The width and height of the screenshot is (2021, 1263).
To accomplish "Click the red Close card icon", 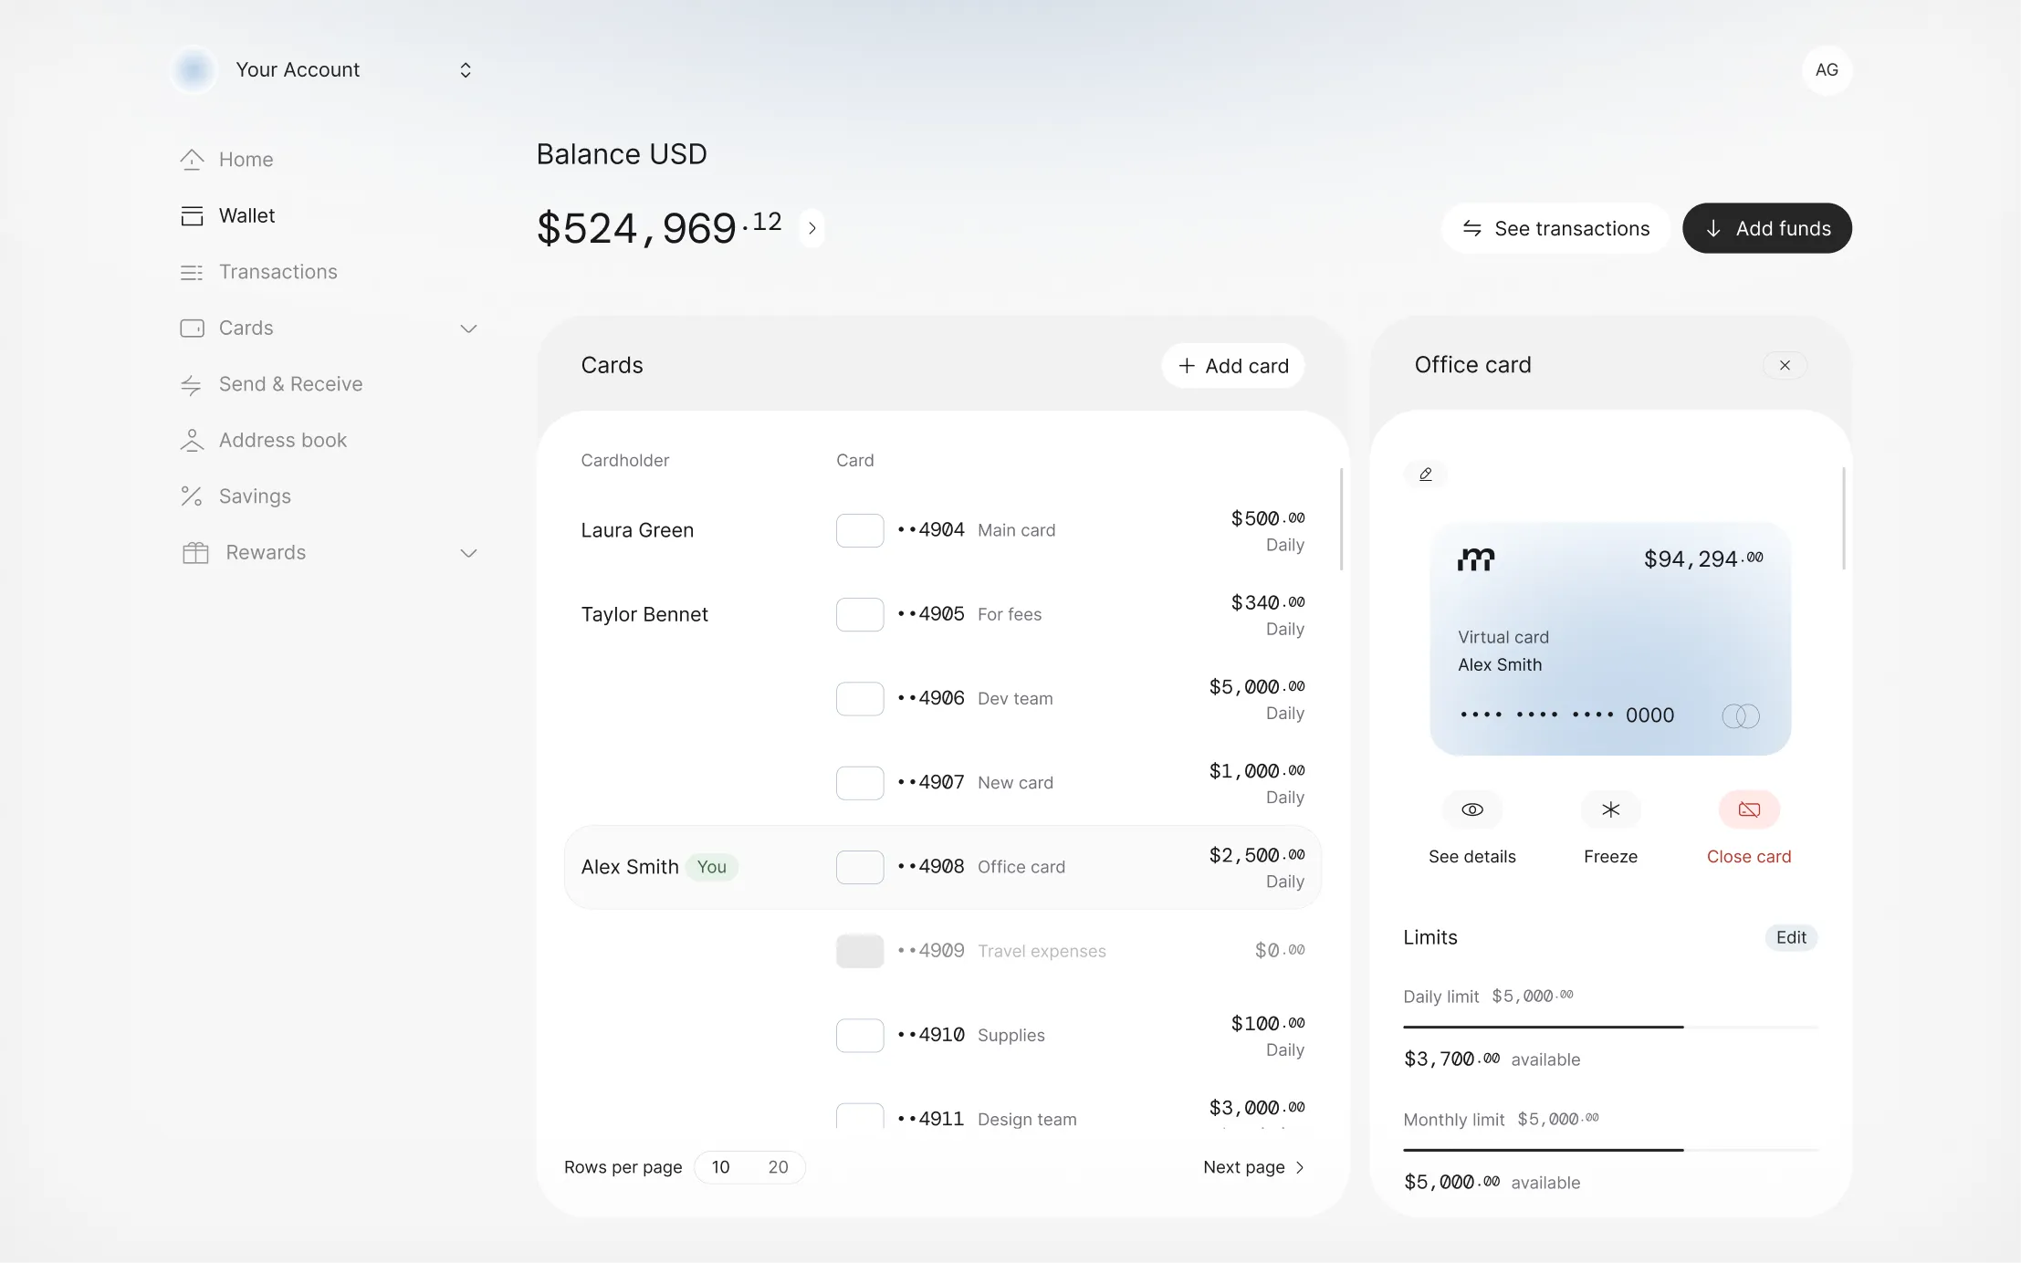I will (1749, 809).
